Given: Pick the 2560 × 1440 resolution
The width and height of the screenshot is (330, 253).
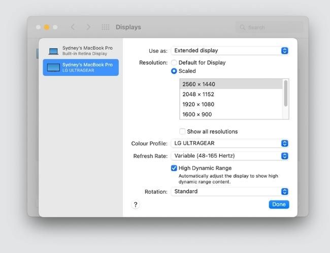Looking at the screenshot, I should 231,84.
